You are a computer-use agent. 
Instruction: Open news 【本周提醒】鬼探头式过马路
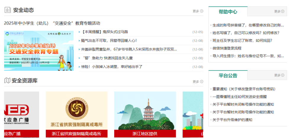coord(104,32)
